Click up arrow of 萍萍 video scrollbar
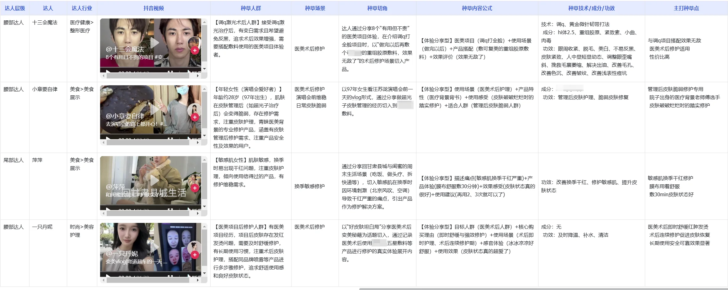728x290 pixels. [x=205, y=160]
